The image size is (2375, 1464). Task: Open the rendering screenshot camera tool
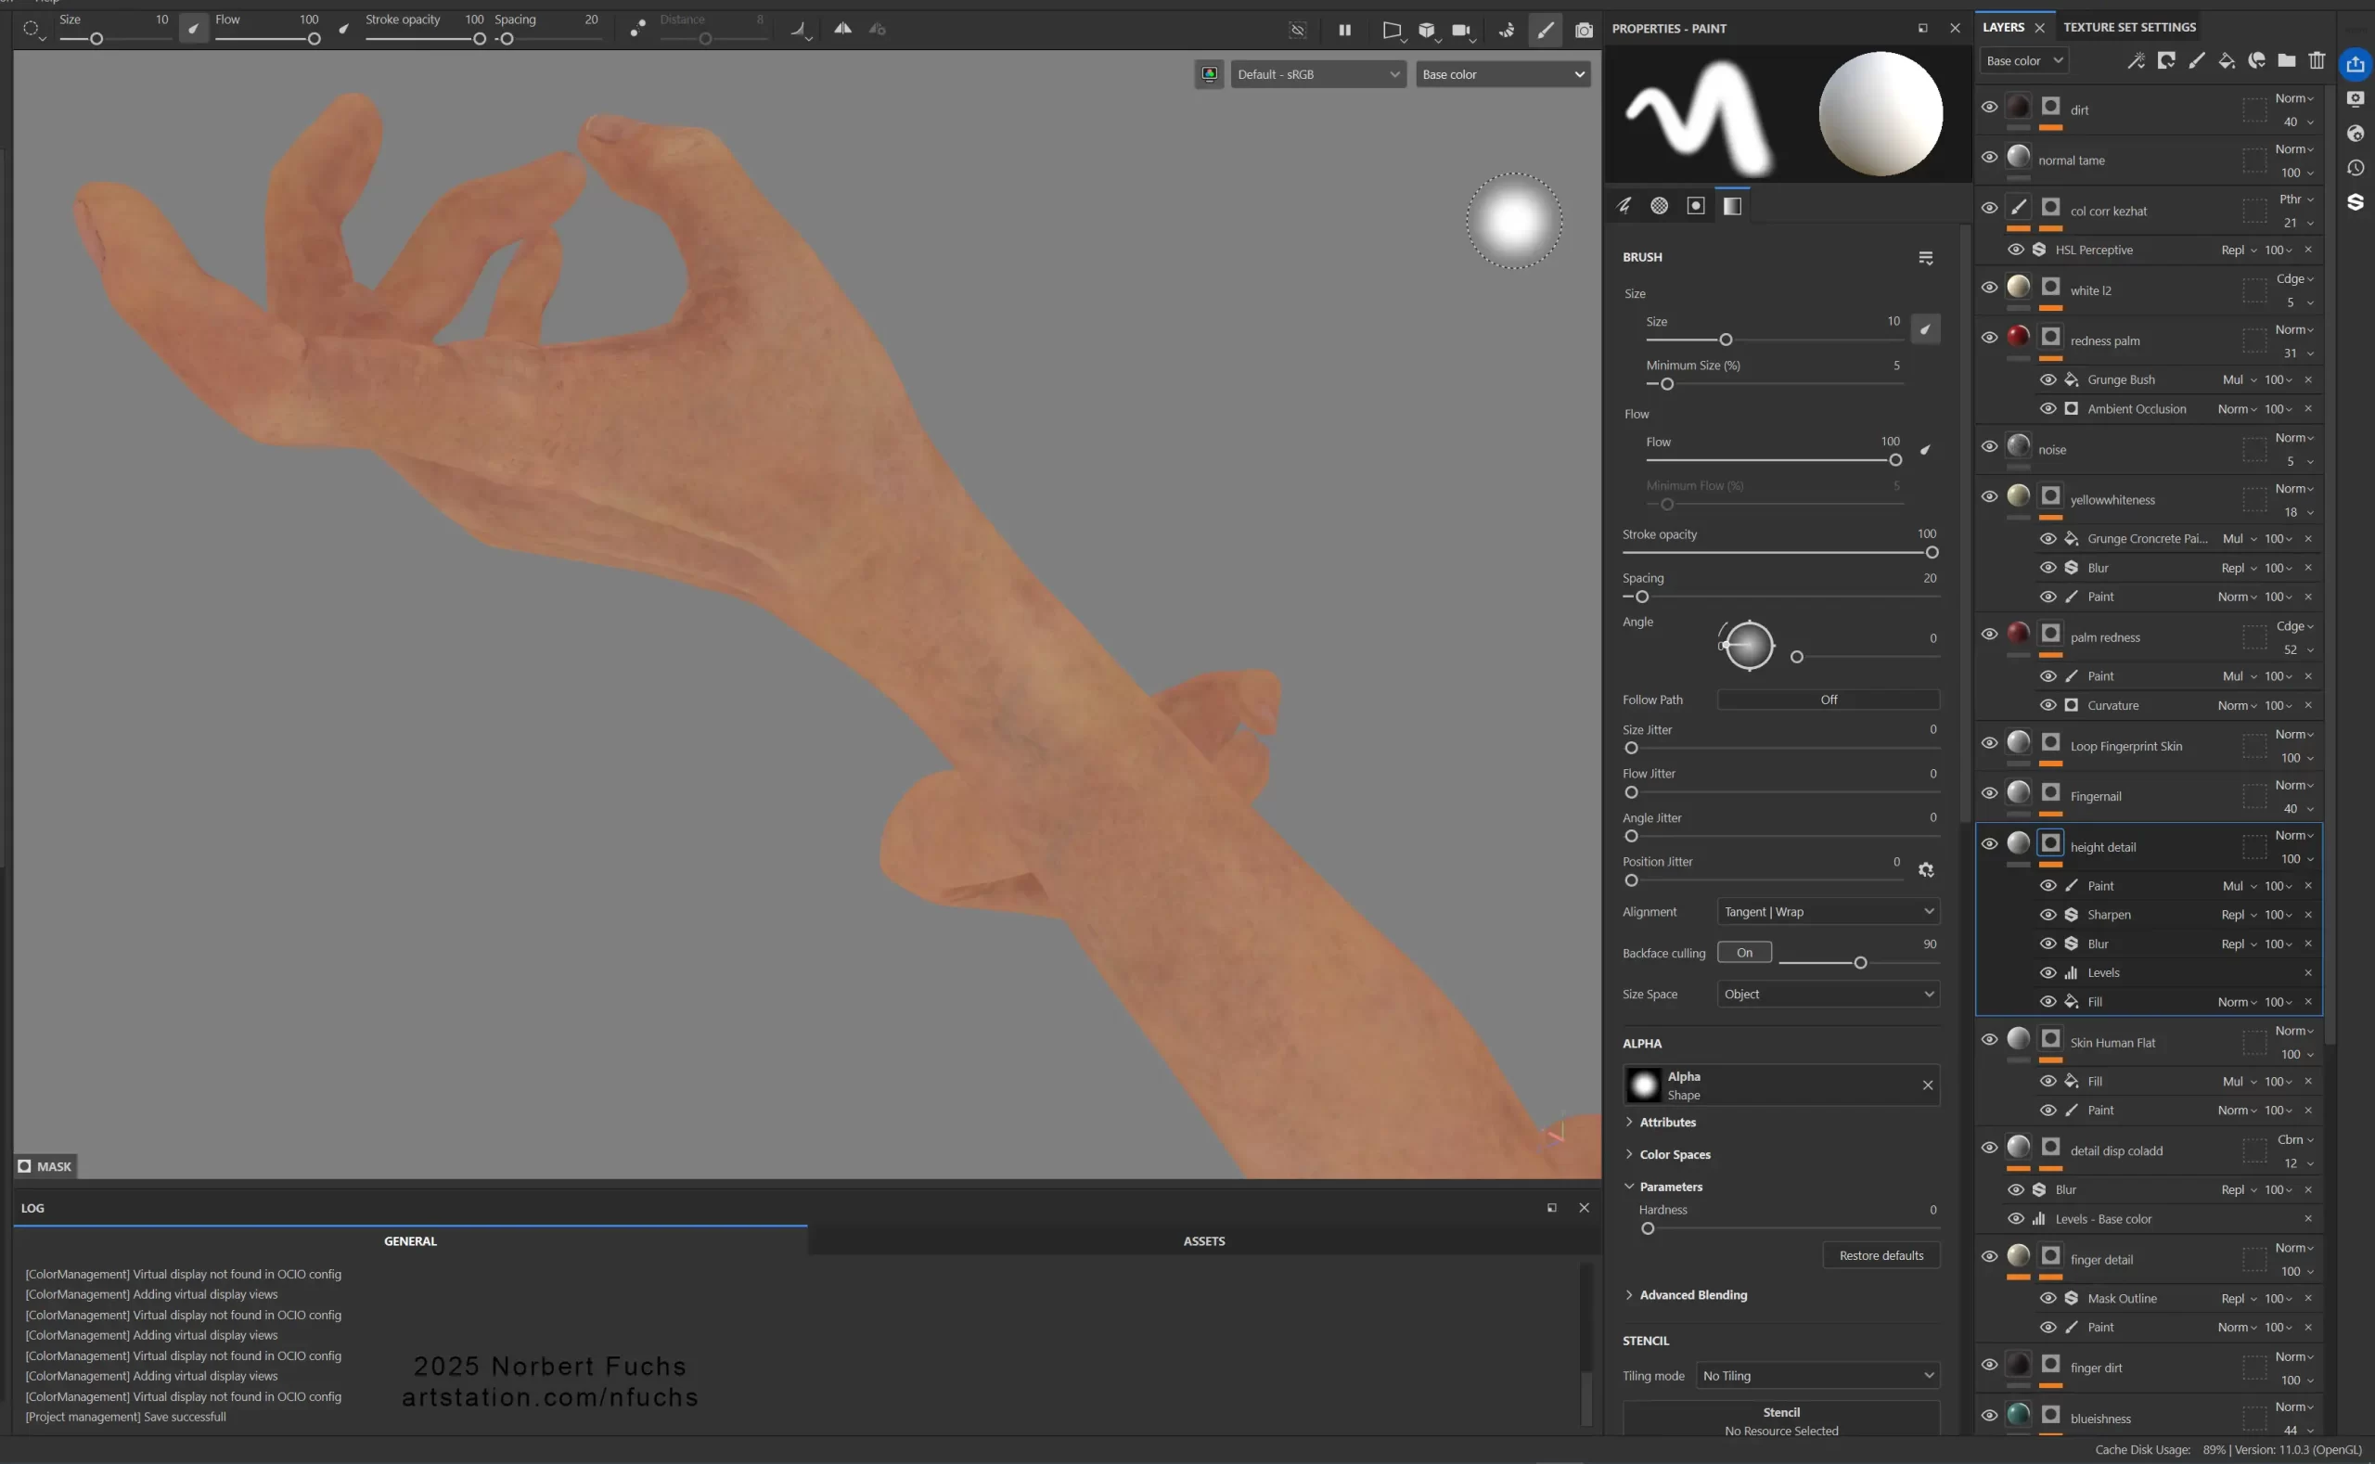click(1584, 30)
